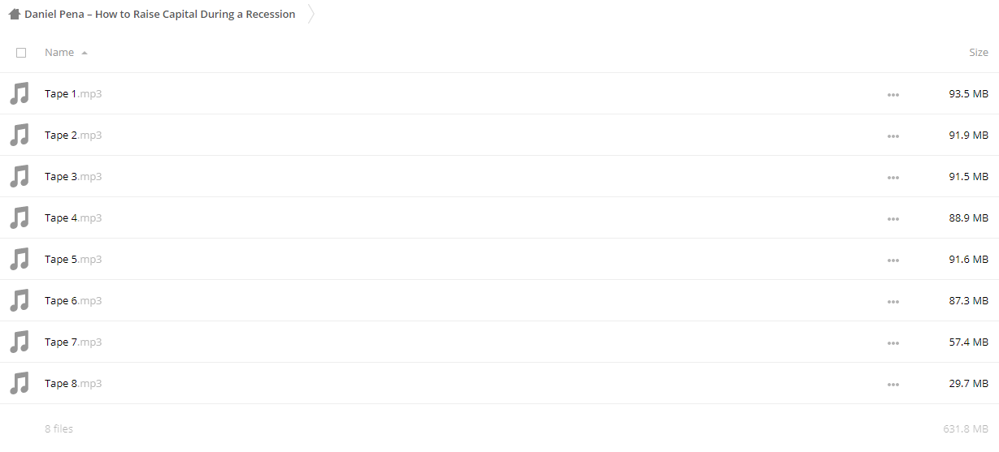Viewport: 999px width, 452px height.
Task: Toggle the Name sort arrow
Action: pos(85,53)
